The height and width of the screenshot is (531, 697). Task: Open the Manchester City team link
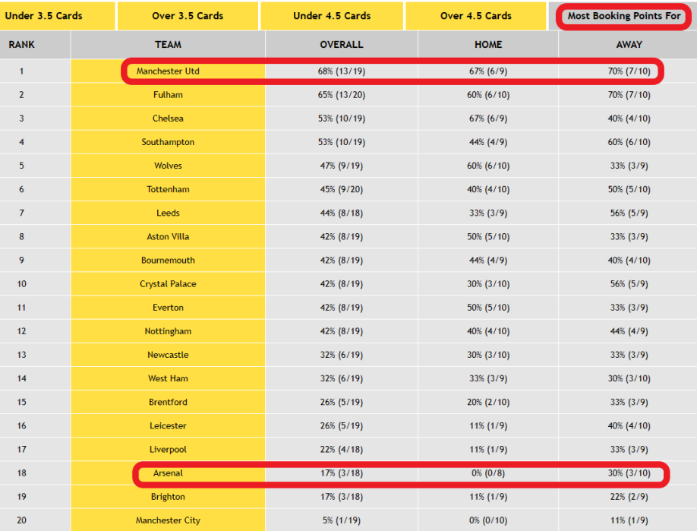(x=168, y=520)
